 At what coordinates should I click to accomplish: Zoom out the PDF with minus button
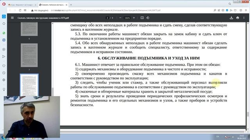(x=120, y=18)
